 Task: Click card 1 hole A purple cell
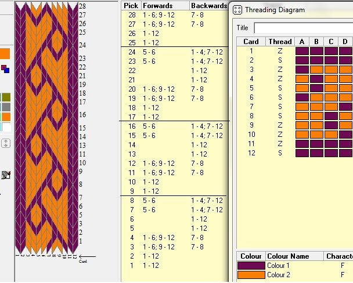point(302,51)
